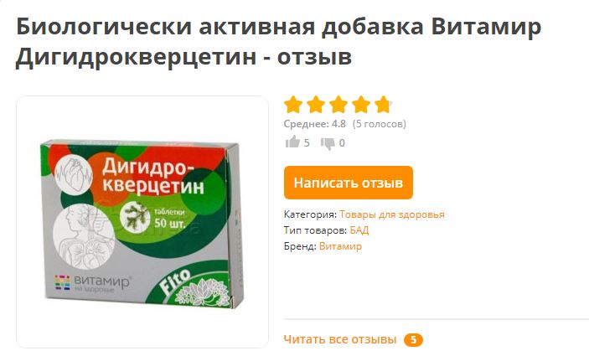Screen dimensions: 589x356
Task: Open the Витамир brand link
Action: (340, 246)
